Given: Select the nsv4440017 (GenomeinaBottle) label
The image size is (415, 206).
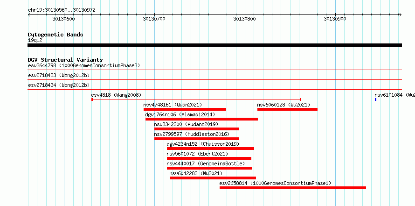Looking at the screenshot, I should [206, 163].
